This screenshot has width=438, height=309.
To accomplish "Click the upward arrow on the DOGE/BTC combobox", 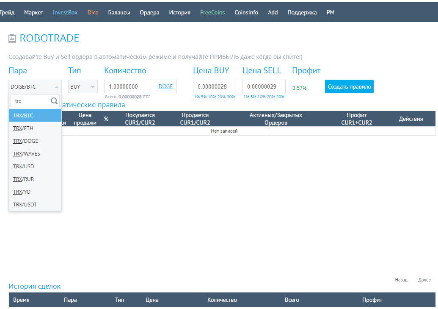I will tap(57, 86).
